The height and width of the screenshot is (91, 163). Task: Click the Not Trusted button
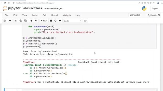pos(135,15)
